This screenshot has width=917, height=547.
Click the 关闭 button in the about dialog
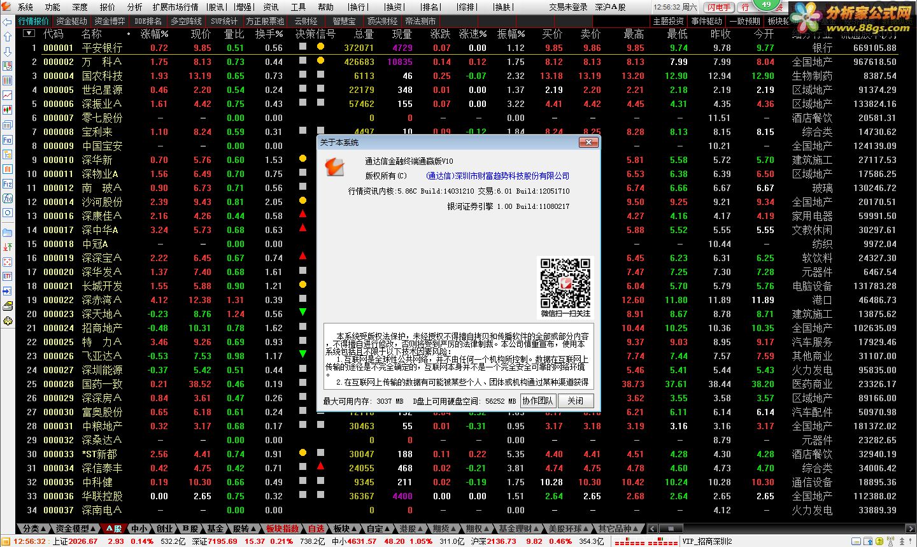(576, 401)
